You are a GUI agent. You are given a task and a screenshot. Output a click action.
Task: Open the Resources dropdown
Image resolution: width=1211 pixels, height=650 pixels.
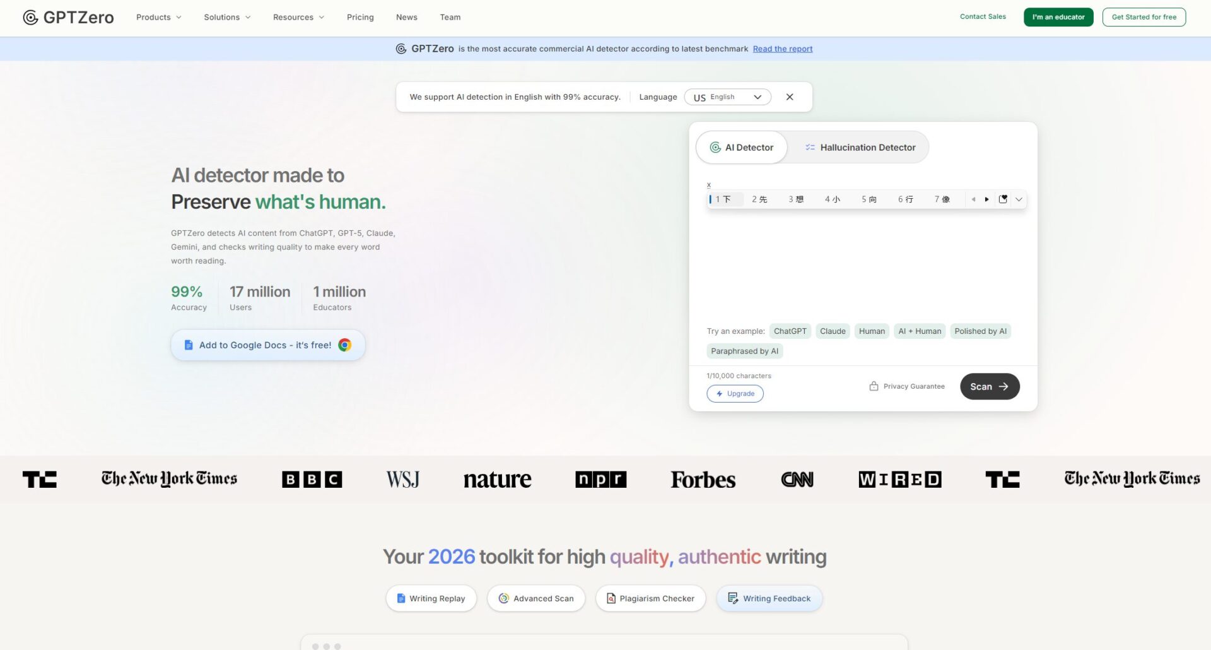(298, 17)
